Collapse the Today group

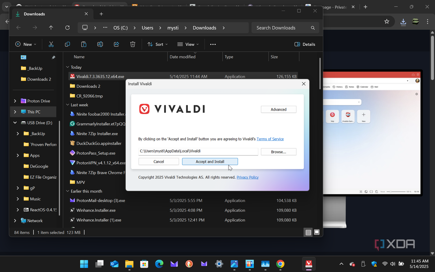click(x=67, y=67)
